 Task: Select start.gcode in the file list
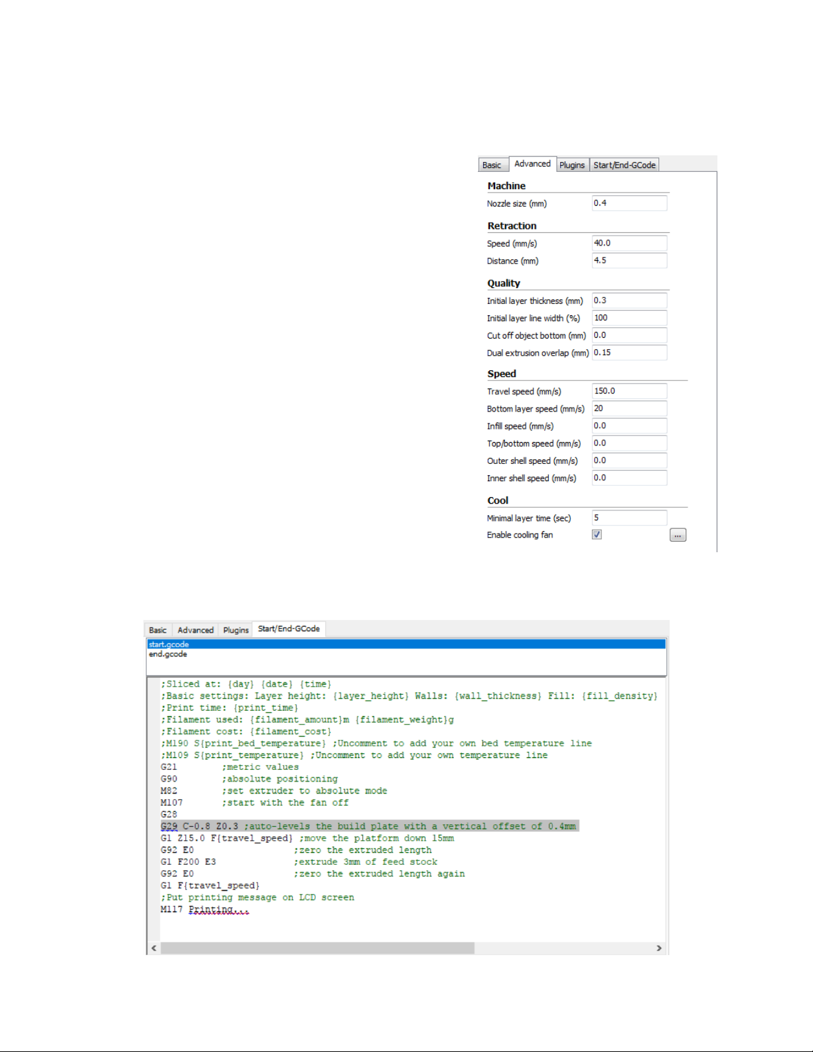(406, 644)
